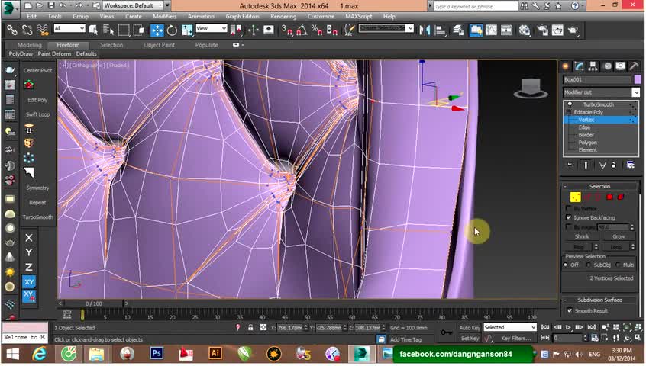Select SubObj preview selection option
The height and width of the screenshot is (366, 646).
point(589,265)
